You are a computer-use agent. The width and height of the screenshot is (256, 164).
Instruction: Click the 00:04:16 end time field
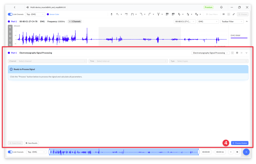[x=220, y=152]
